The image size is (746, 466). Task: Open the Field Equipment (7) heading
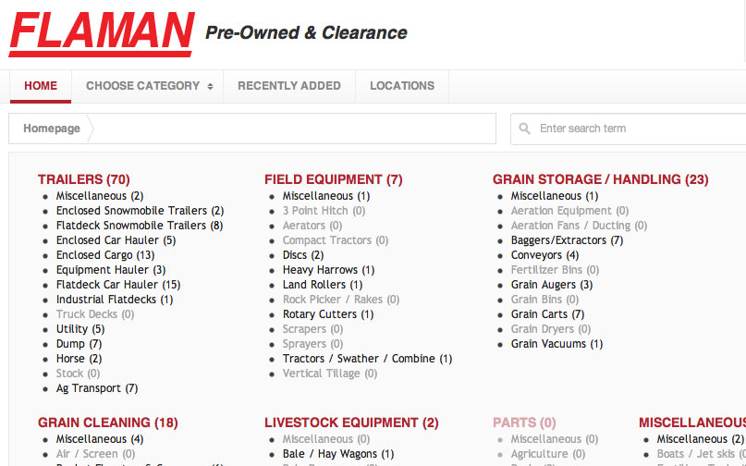click(334, 179)
